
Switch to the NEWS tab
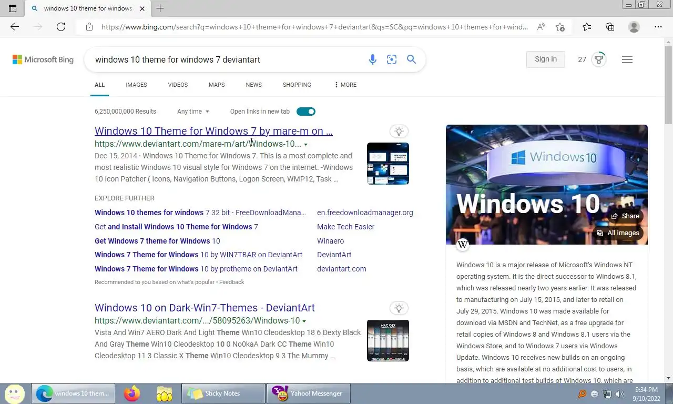point(253,85)
